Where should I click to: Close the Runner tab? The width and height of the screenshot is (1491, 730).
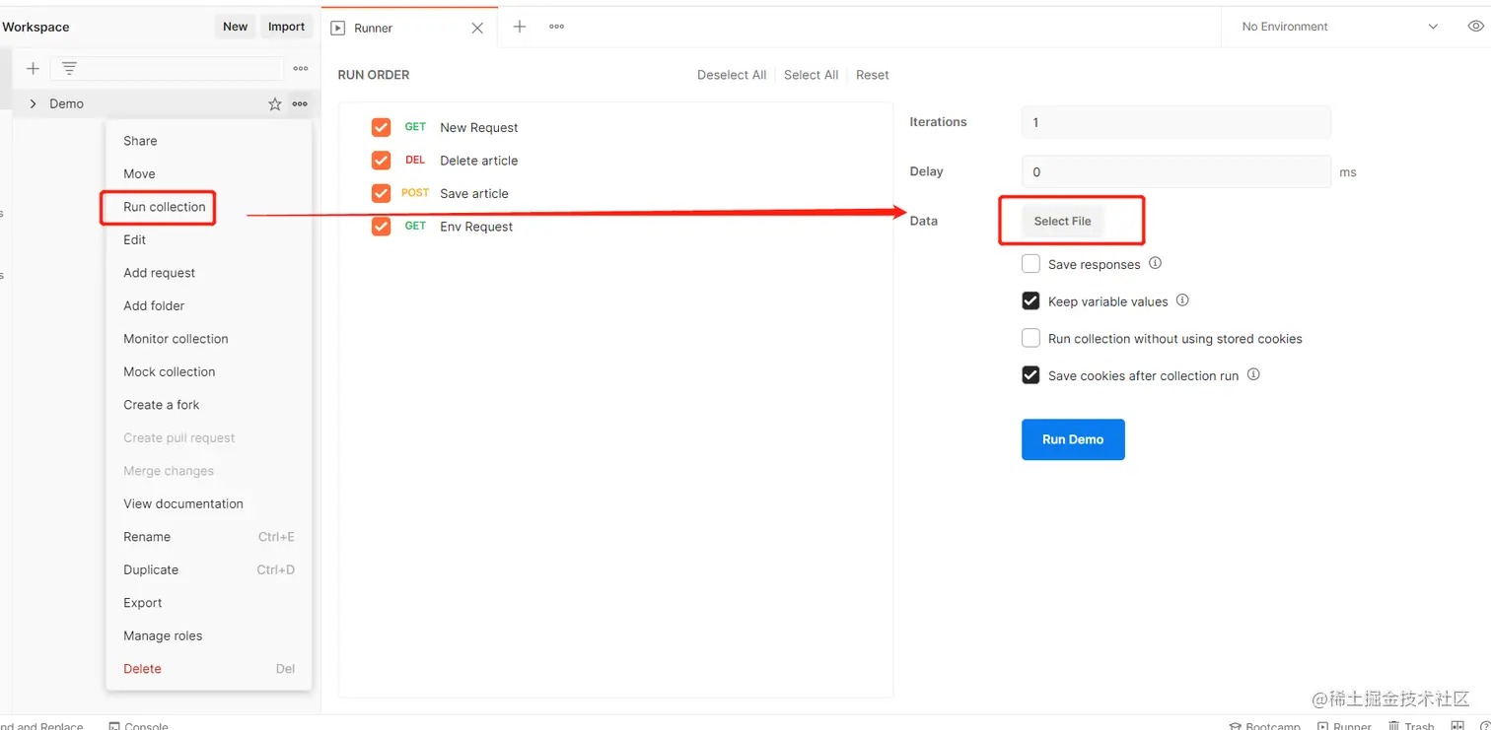pos(477,29)
